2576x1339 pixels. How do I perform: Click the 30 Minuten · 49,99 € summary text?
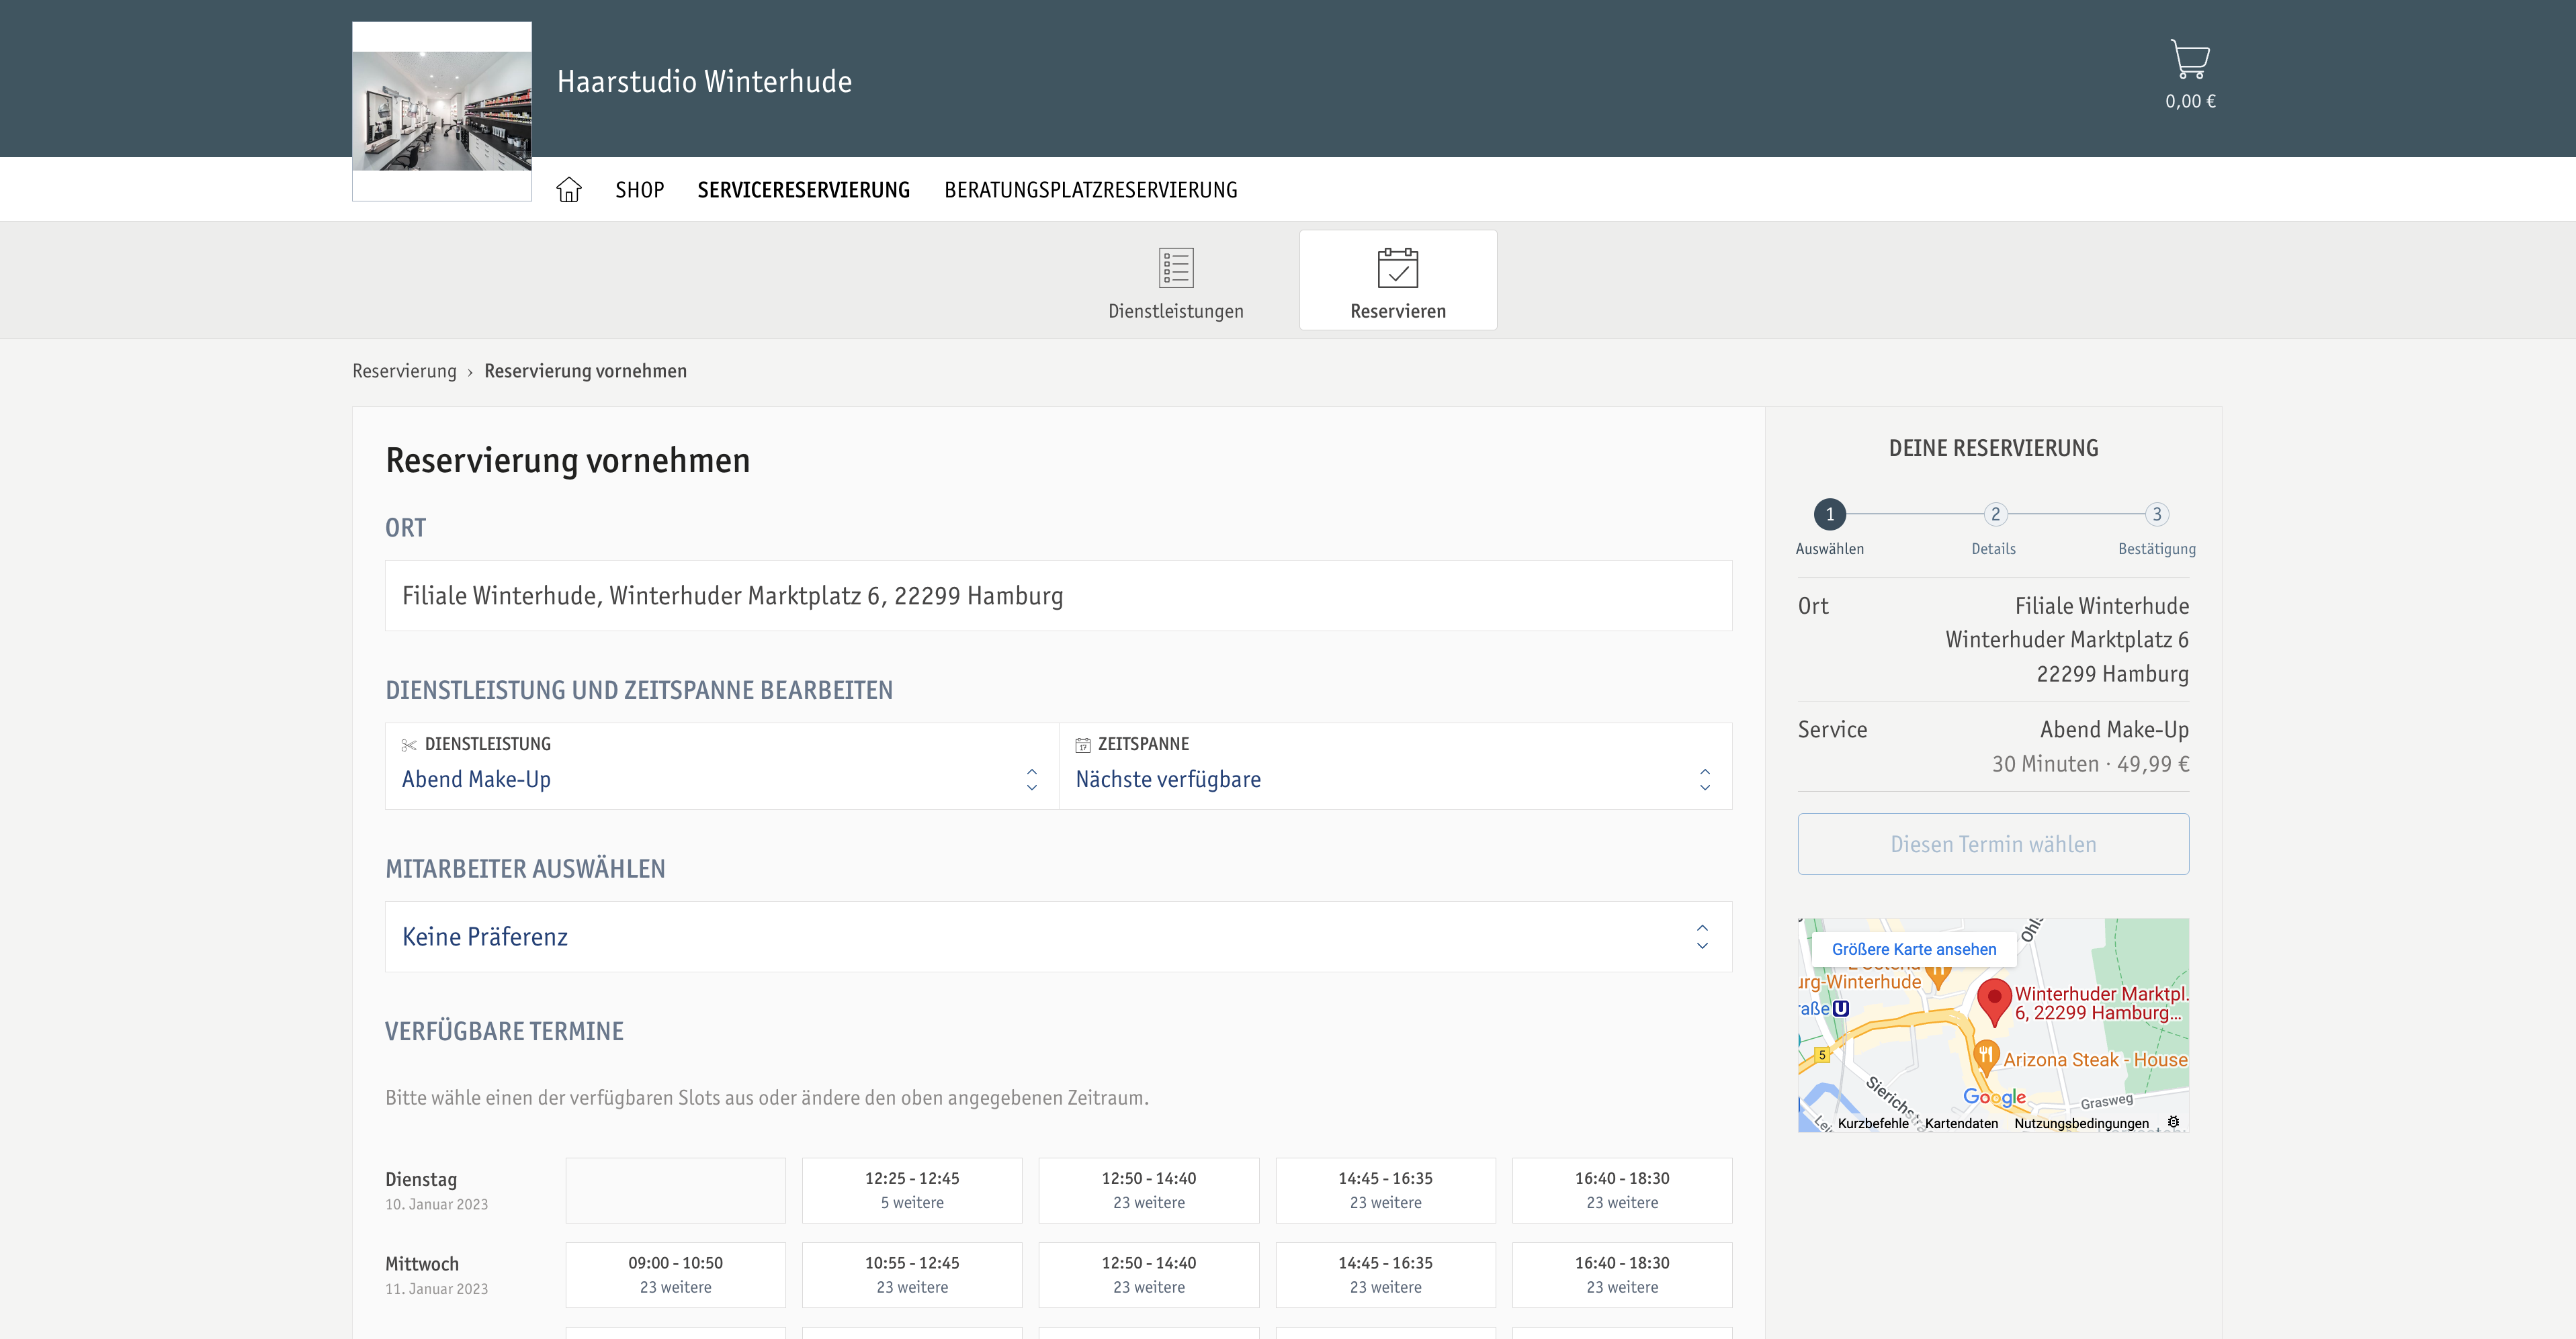pyautogui.click(x=2090, y=764)
